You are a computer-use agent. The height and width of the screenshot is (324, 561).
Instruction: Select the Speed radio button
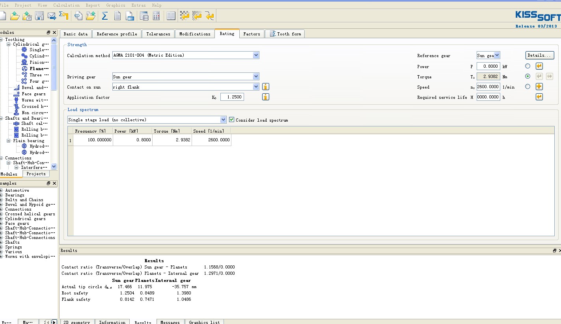527,87
